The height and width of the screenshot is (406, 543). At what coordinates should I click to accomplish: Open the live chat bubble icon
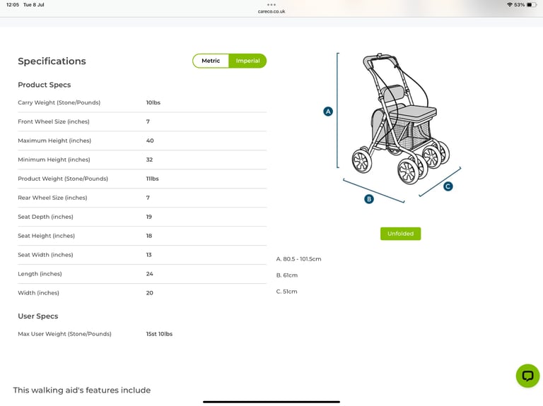[527, 376]
